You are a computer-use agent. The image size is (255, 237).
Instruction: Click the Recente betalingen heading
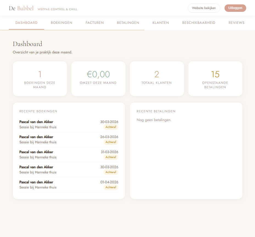point(156,111)
